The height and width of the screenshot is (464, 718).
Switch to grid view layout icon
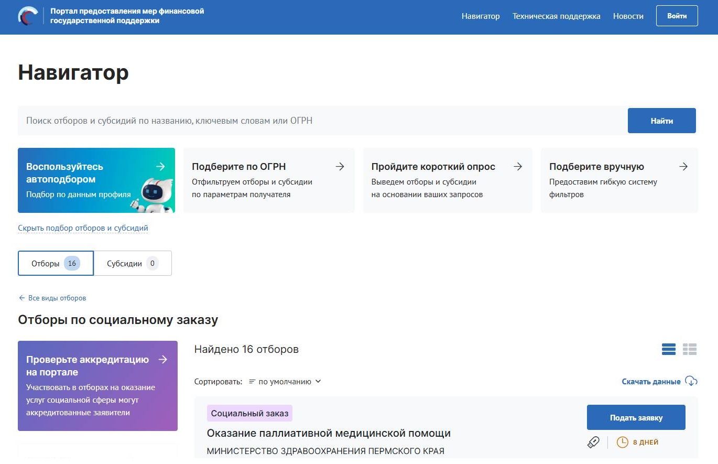point(690,349)
